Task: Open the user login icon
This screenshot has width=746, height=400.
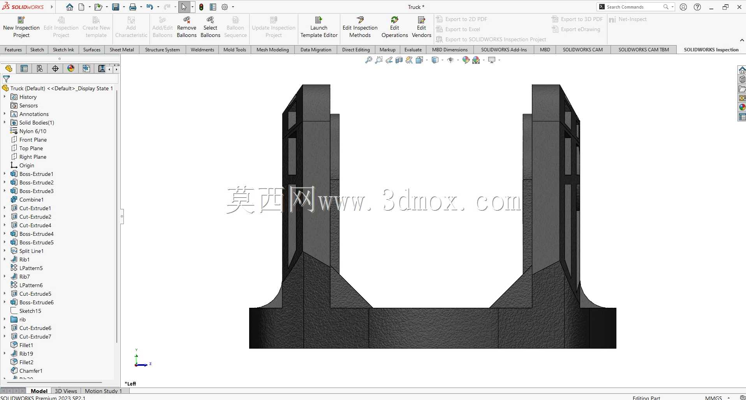Action: 683,7
